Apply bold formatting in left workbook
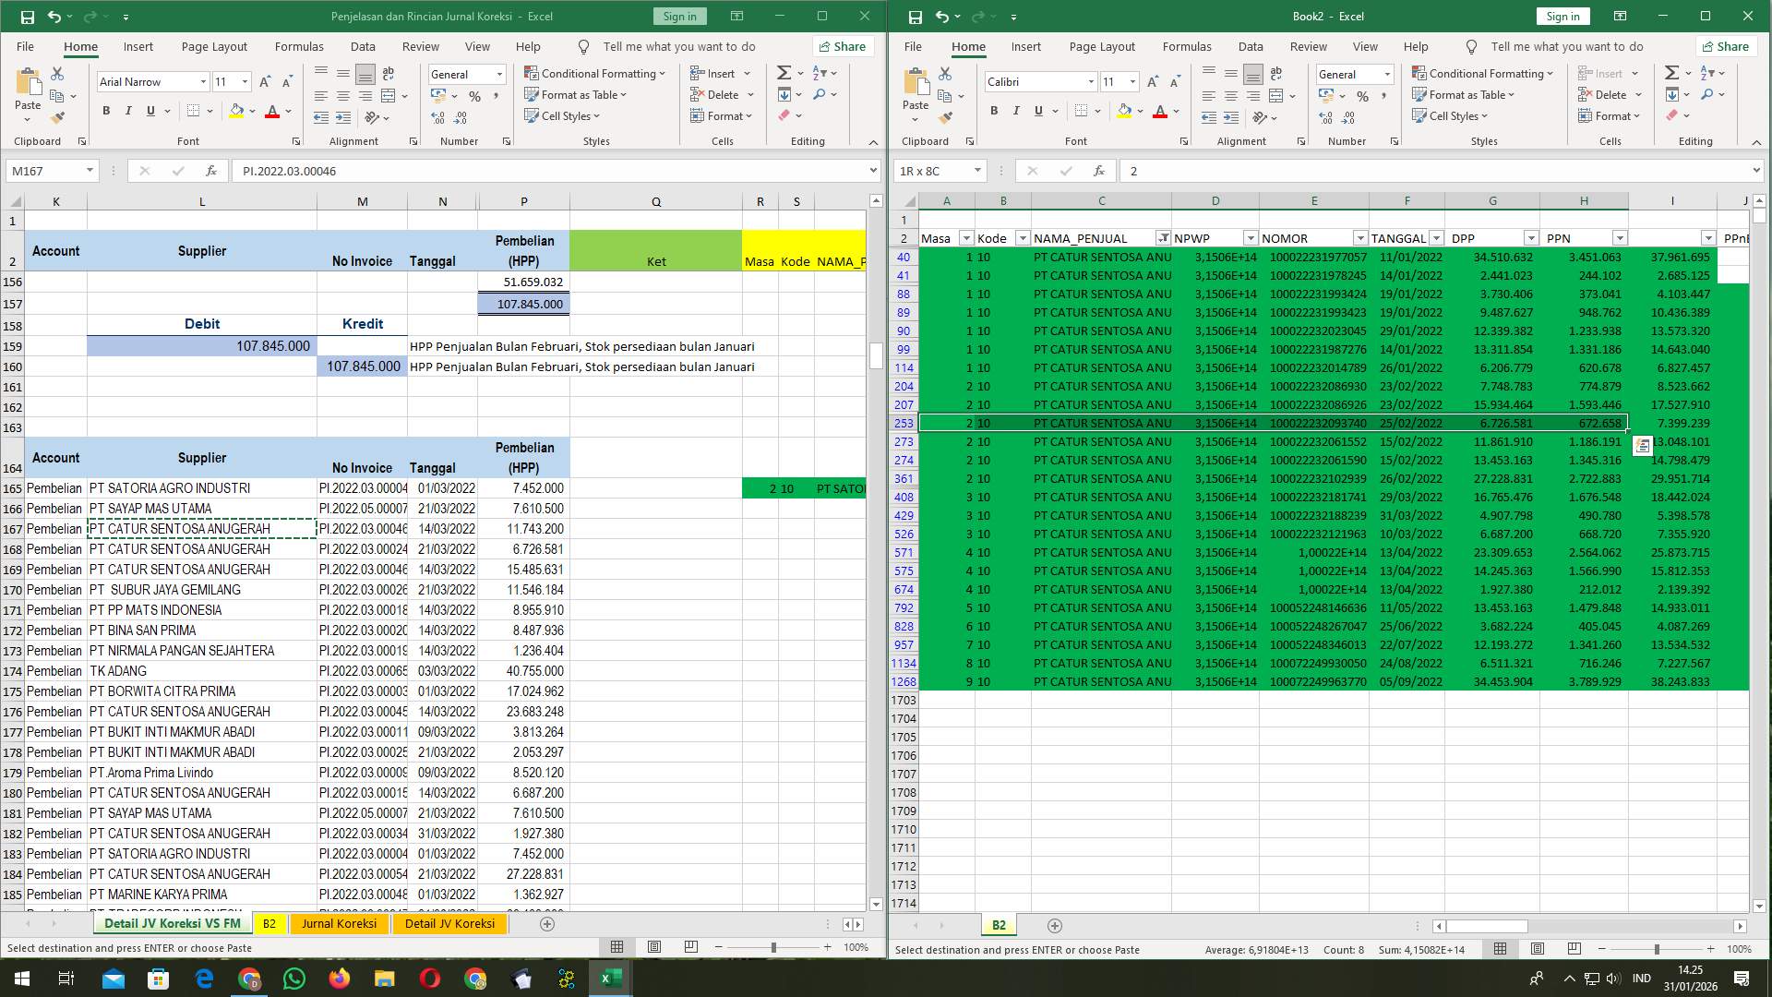Image resolution: width=1772 pixels, height=997 pixels. tap(105, 110)
